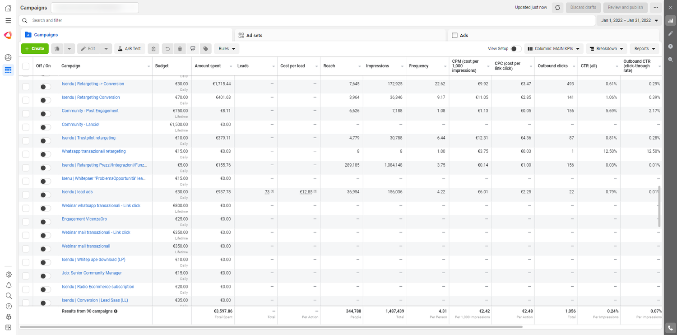Click the Edit button

click(88, 49)
